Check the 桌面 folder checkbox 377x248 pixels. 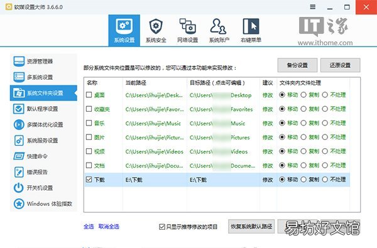pyautogui.click(x=89, y=95)
